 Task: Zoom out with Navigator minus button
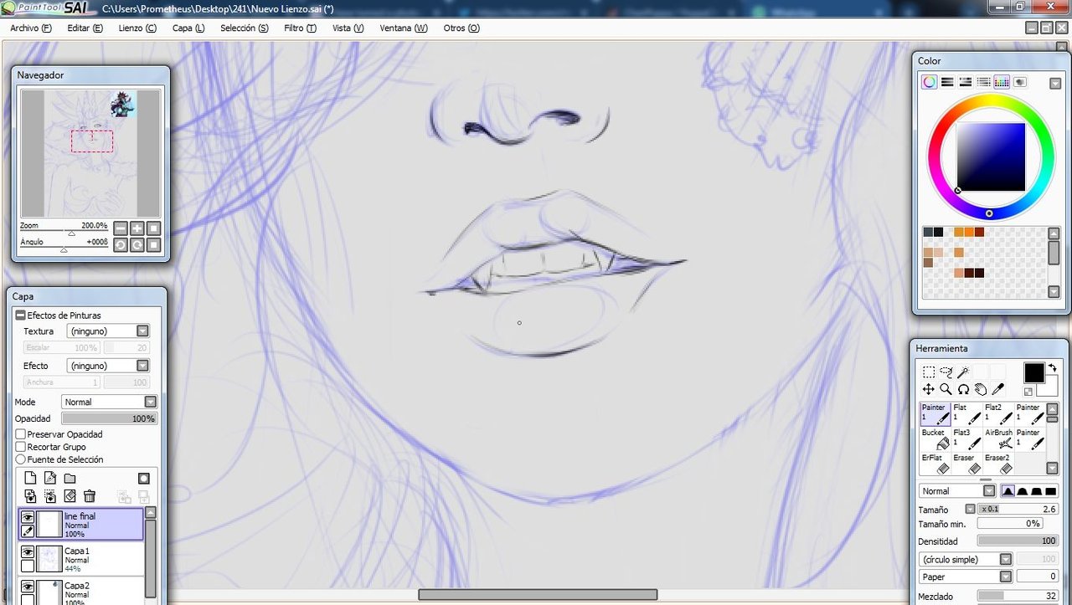(x=121, y=228)
